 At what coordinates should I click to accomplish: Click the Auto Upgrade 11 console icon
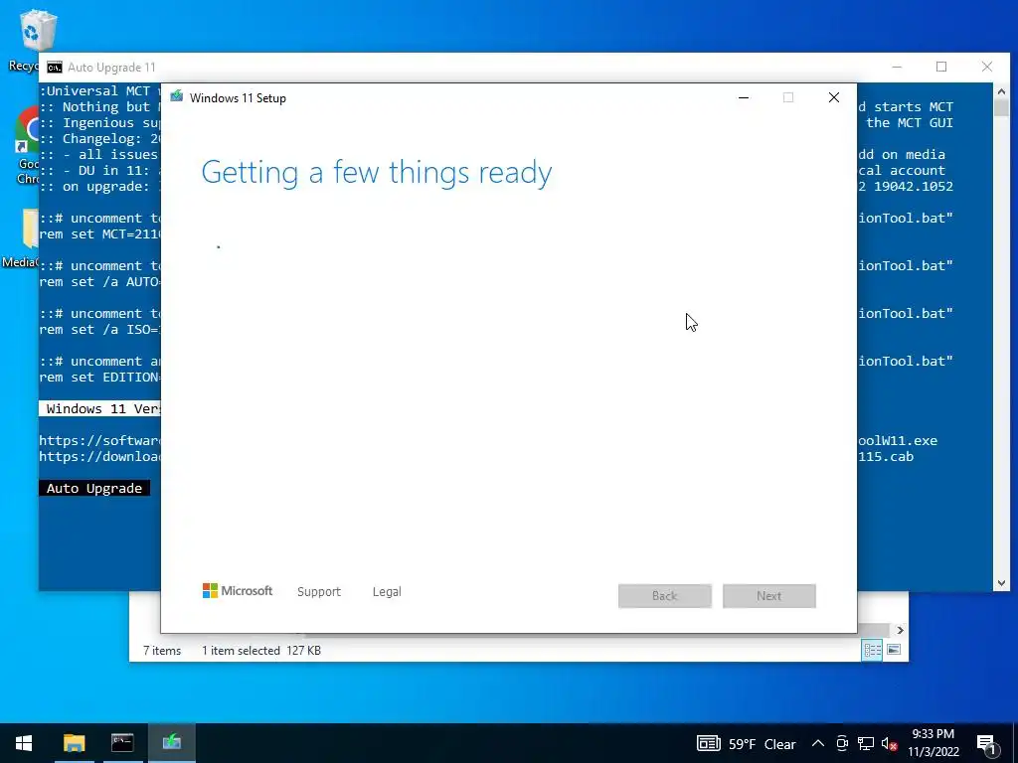pyautogui.click(x=55, y=68)
